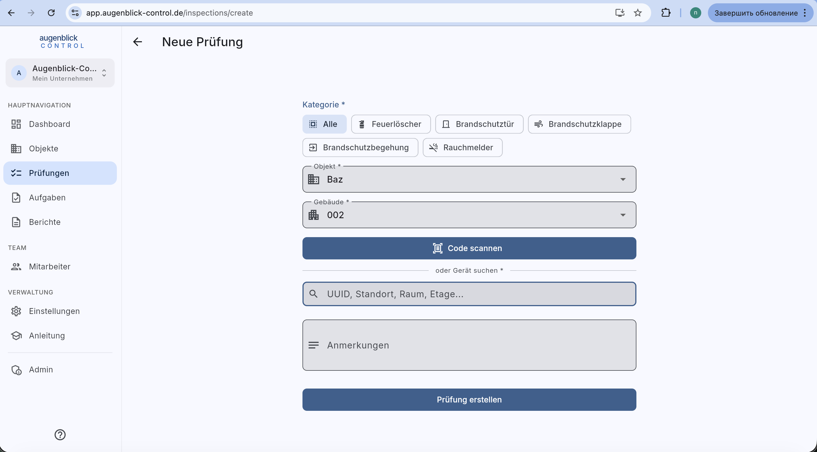Open Dashboard in the sidebar

(x=60, y=124)
